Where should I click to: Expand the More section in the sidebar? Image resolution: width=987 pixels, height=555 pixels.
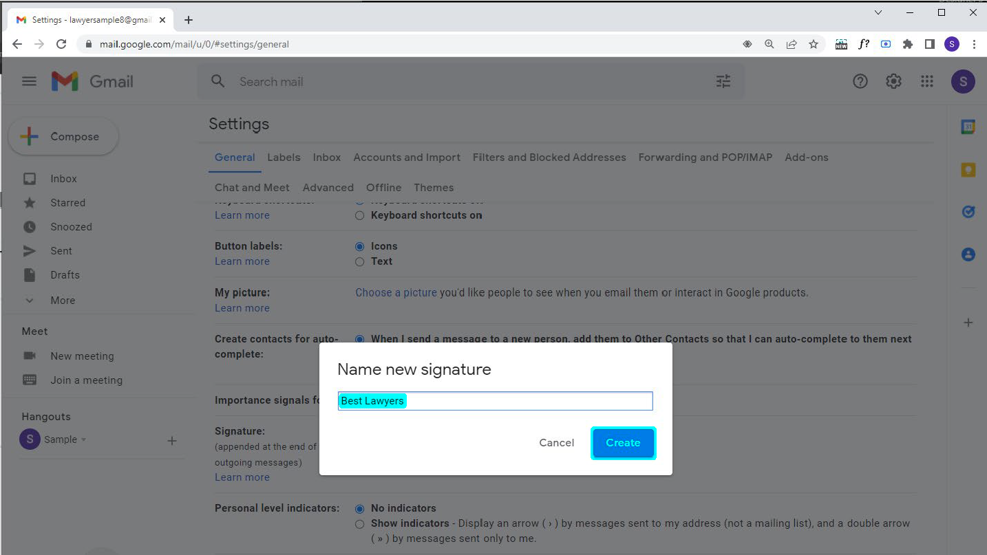click(x=63, y=300)
